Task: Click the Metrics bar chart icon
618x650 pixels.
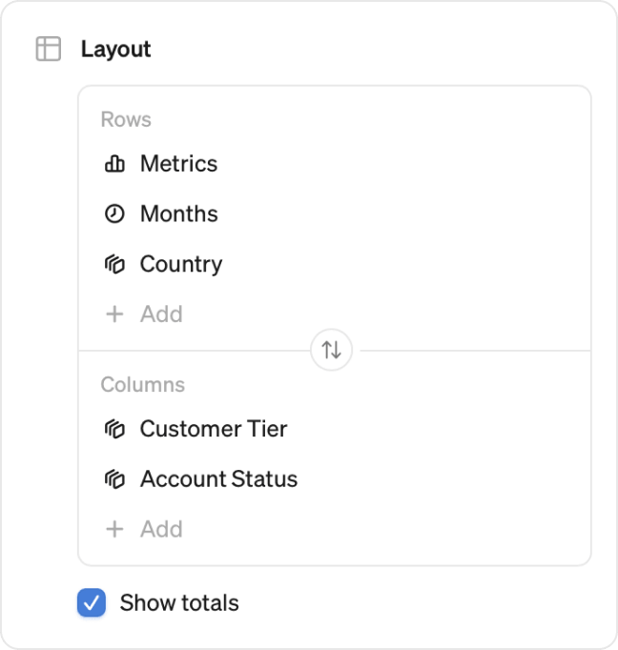Action: point(114,163)
